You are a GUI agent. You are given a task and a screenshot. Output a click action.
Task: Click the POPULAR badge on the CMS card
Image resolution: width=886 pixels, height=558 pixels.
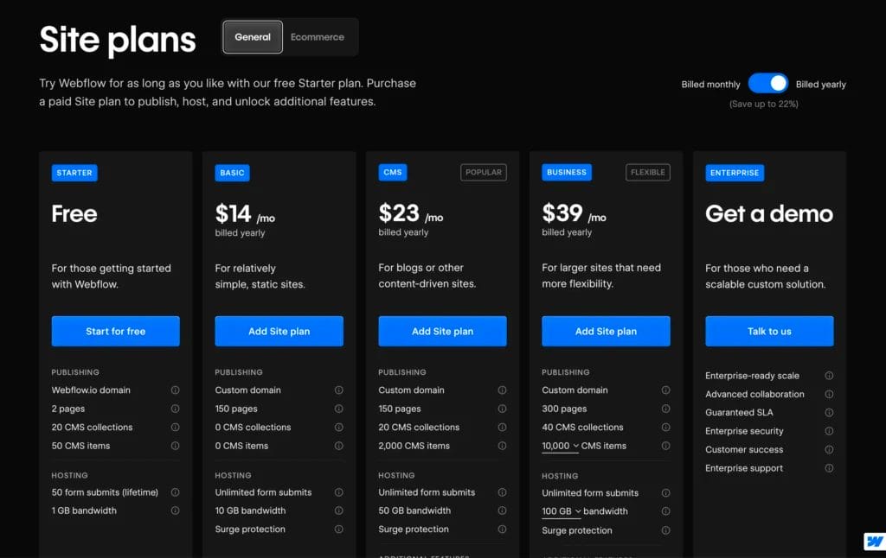[x=483, y=172]
